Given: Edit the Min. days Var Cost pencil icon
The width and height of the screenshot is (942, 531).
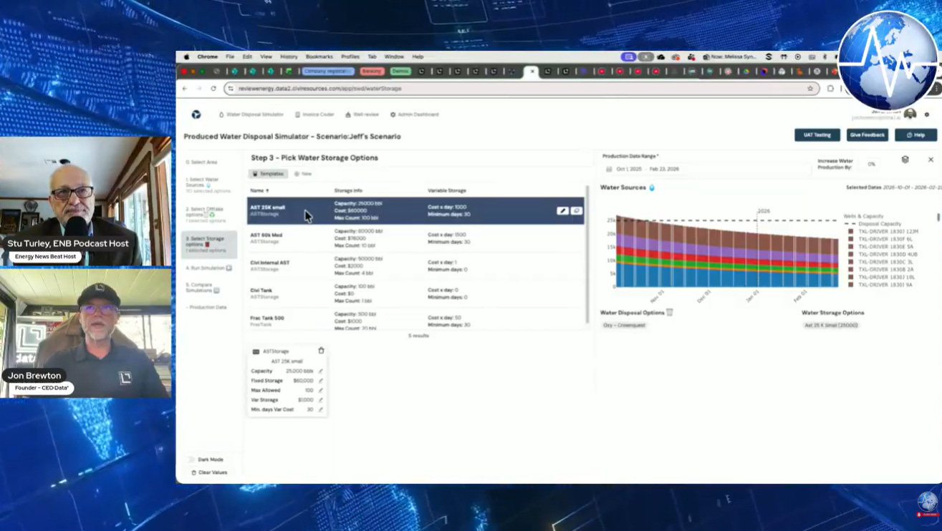Looking at the screenshot, I should [x=320, y=410].
